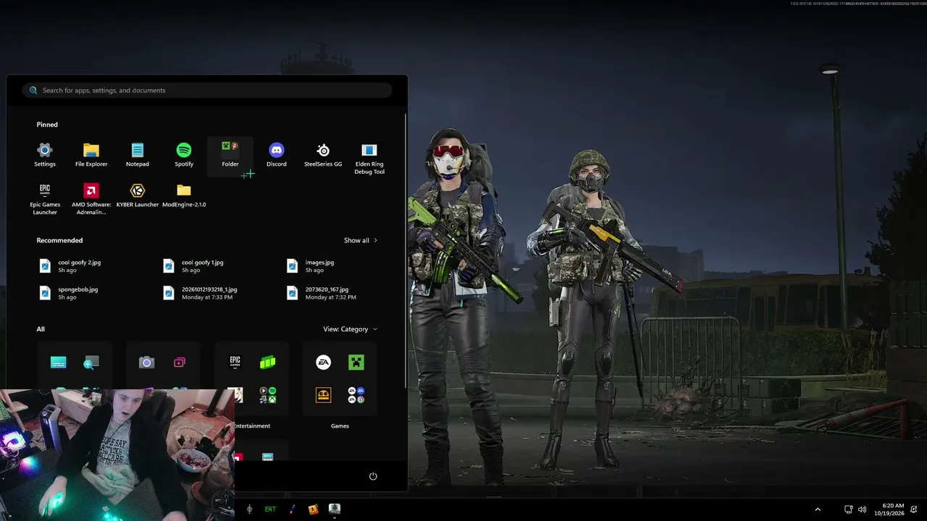The image size is (927, 521).
Task: Open the notification center bell icon
Action: point(914,509)
